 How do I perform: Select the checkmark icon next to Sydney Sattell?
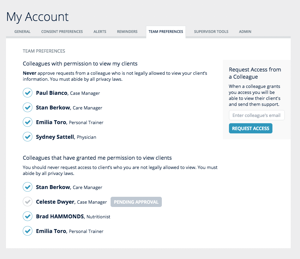pos(27,137)
